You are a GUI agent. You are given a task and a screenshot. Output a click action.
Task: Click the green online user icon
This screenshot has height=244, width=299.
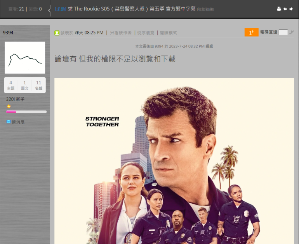pyautogui.click(x=57, y=33)
